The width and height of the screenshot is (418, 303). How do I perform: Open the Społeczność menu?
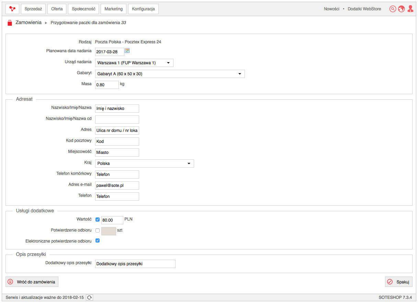(x=83, y=9)
